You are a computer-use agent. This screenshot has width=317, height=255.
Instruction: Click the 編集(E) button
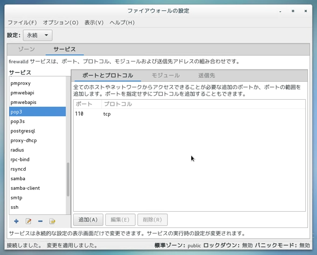point(120,220)
